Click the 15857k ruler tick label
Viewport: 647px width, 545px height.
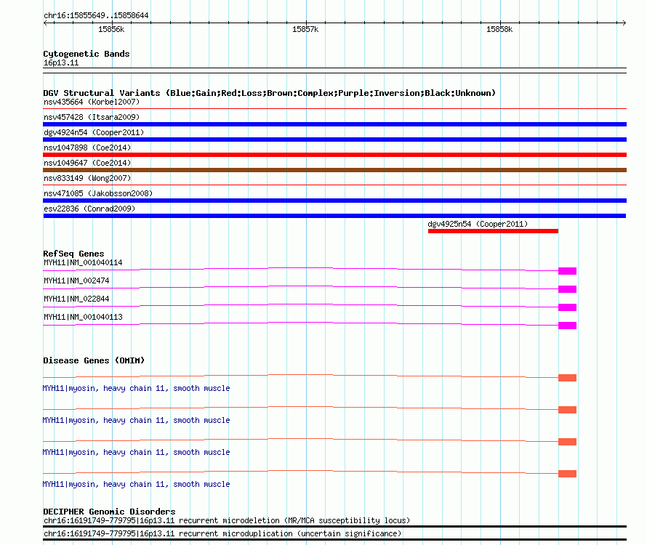point(305,29)
